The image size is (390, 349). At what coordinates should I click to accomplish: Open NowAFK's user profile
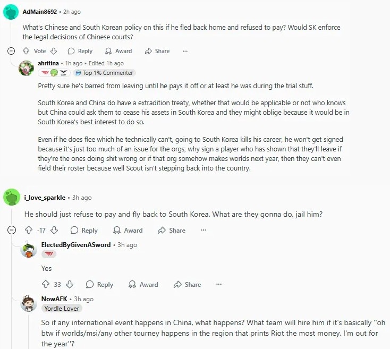(x=55, y=299)
